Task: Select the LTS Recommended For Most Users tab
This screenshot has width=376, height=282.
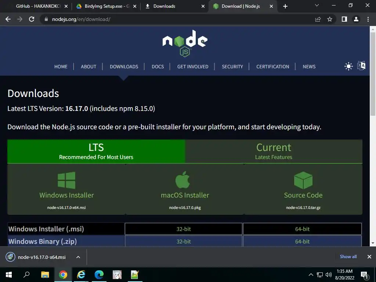Action: pos(96,151)
